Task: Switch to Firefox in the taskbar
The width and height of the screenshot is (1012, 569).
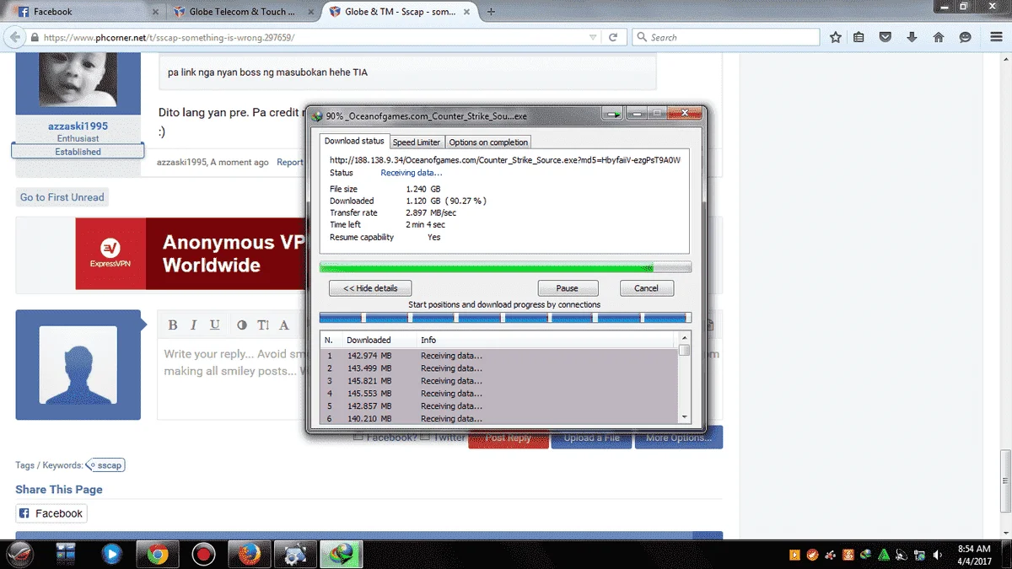Action: point(248,554)
